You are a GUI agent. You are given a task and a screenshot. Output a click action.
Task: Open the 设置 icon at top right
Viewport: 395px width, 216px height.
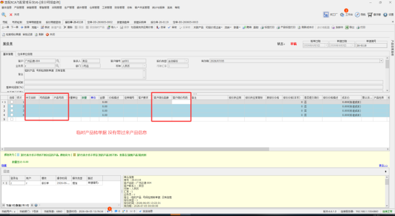click(x=385, y=14)
